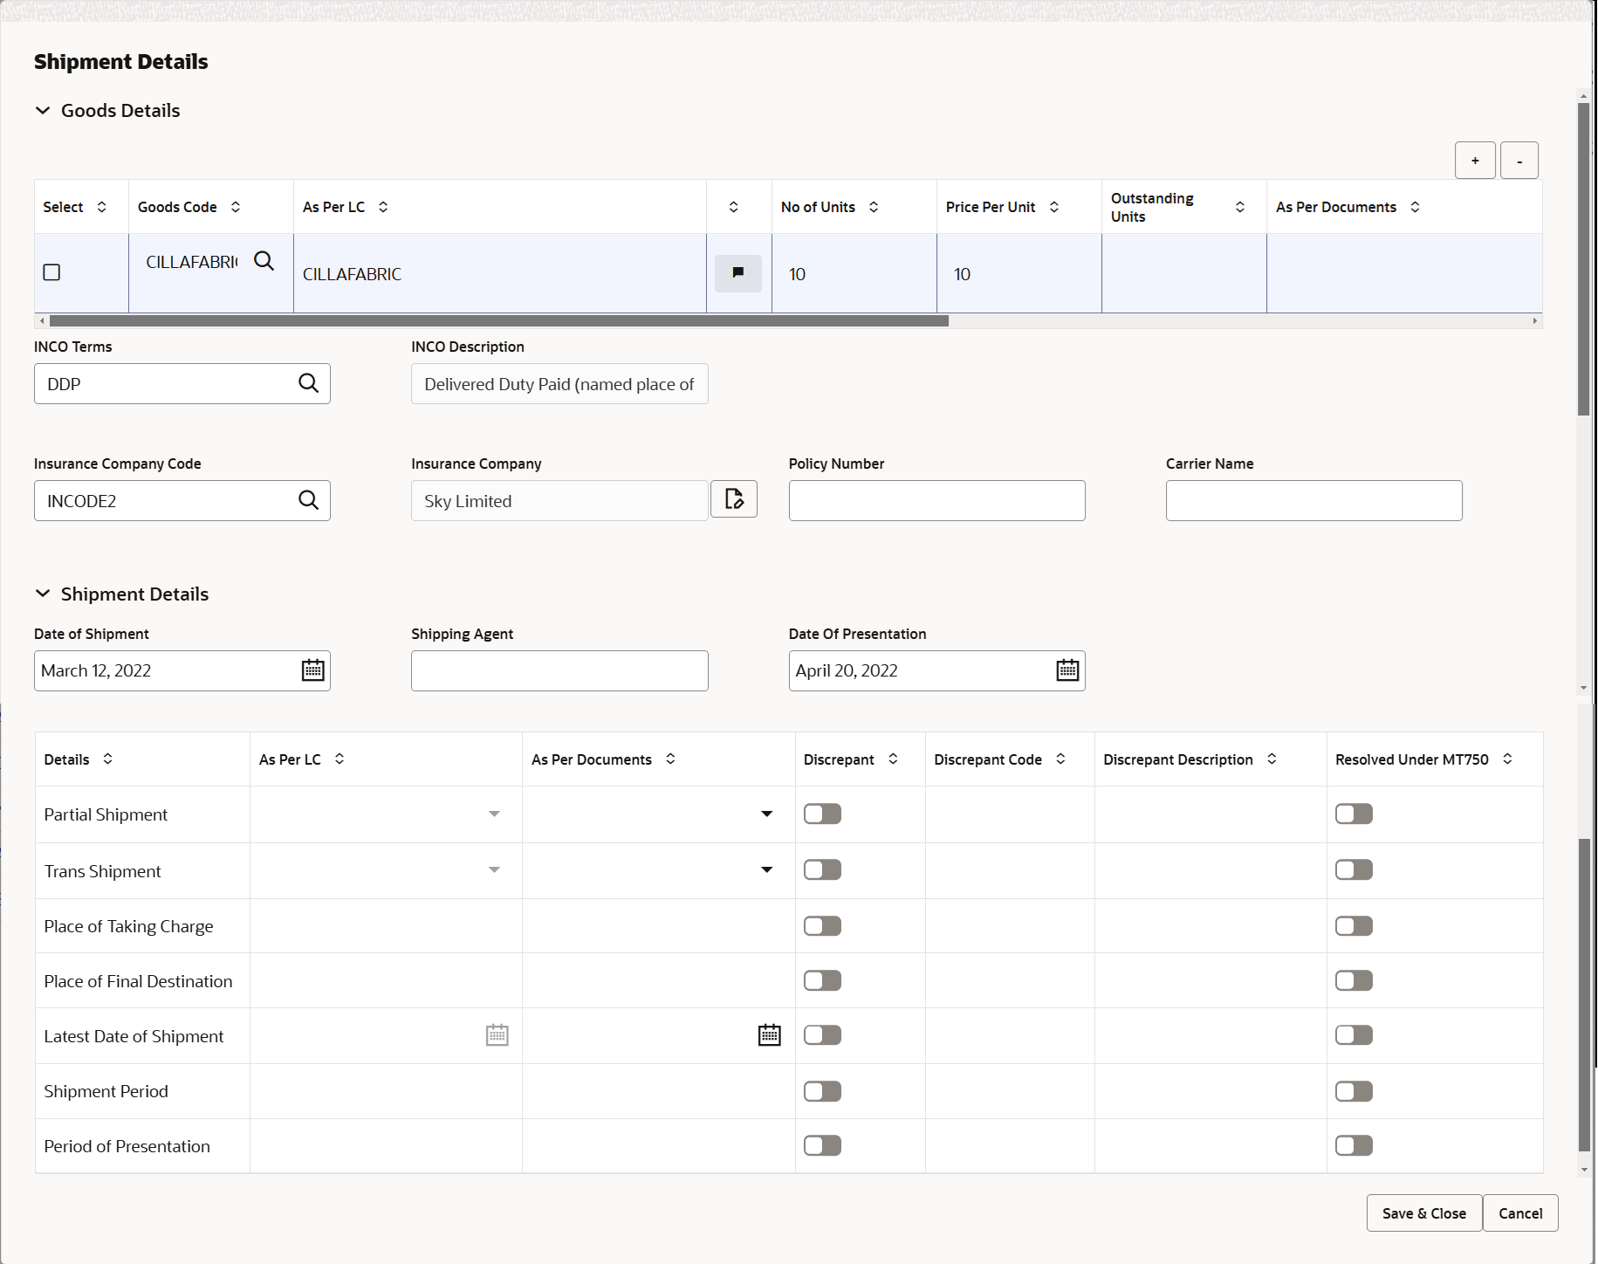The image size is (1598, 1264).
Task: Open the Date of Shipment calendar picker
Action: click(312, 670)
